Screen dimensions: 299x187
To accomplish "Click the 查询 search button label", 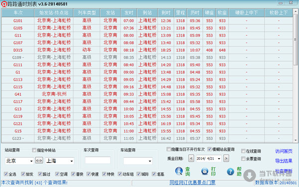I will [188, 172].
